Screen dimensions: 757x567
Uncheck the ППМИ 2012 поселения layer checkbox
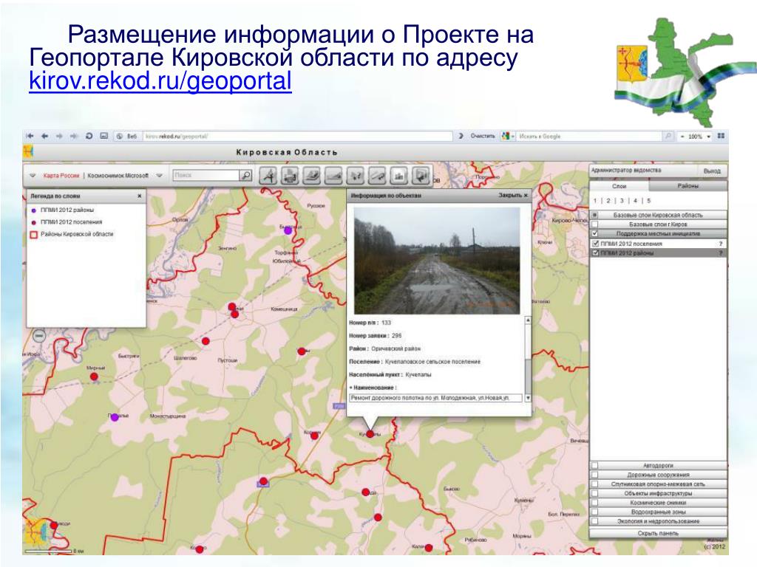(596, 244)
